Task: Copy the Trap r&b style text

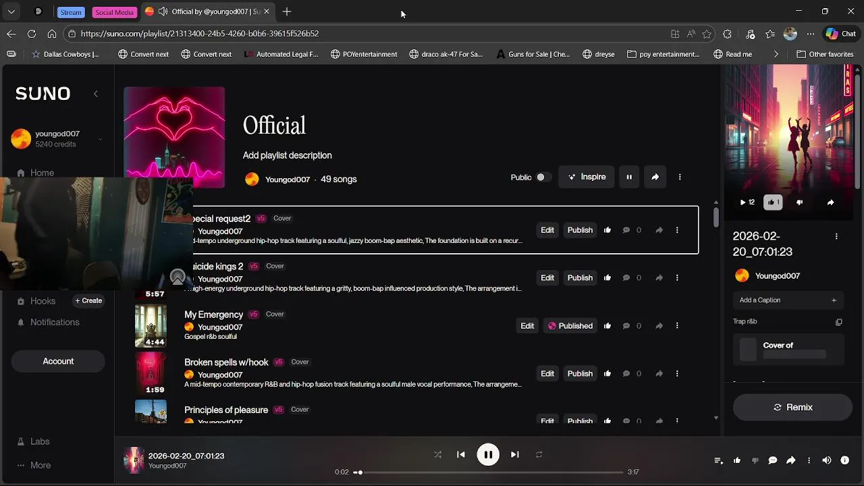Action: click(x=839, y=322)
